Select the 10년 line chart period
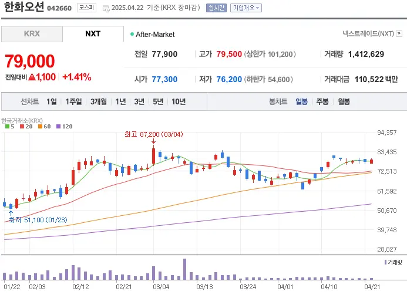This screenshot has height=295, width=407. 179,101
